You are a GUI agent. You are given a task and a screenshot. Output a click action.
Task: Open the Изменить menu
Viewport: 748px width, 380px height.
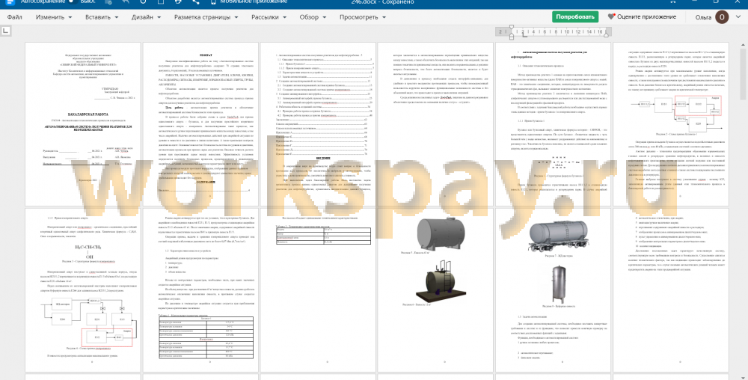click(x=54, y=17)
